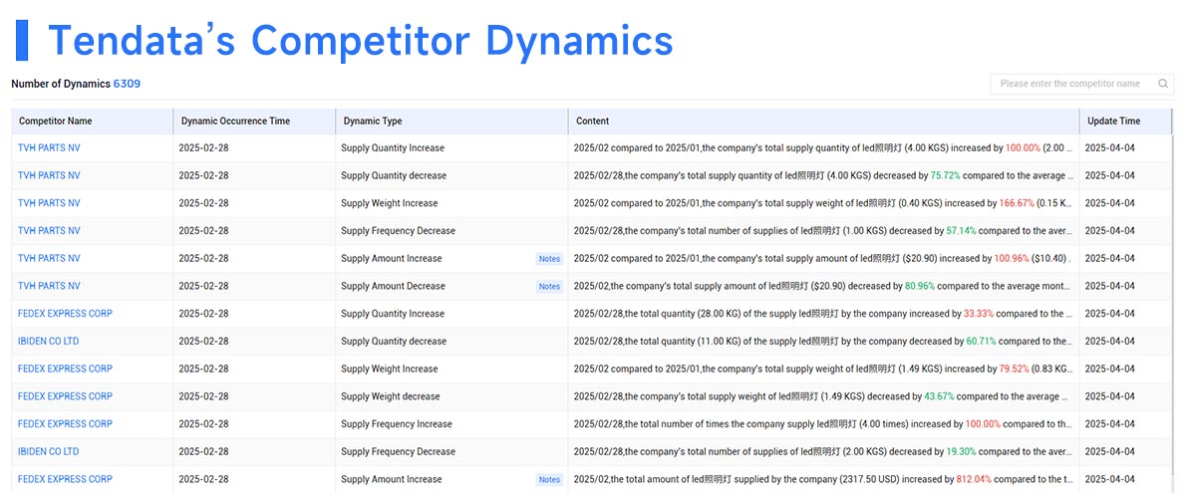Click the 812.04% increase content cell
Screen dimensions: 1186x501
(x=823, y=480)
